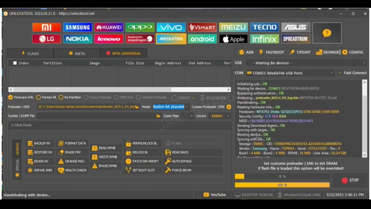Select the Samsung brand icon
The height and width of the screenshot is (209, 371).
(x=77, y=27)
